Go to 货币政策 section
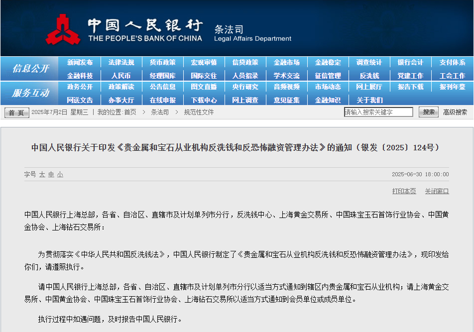Viewport: 474px width, 332px height. point(163,62)
